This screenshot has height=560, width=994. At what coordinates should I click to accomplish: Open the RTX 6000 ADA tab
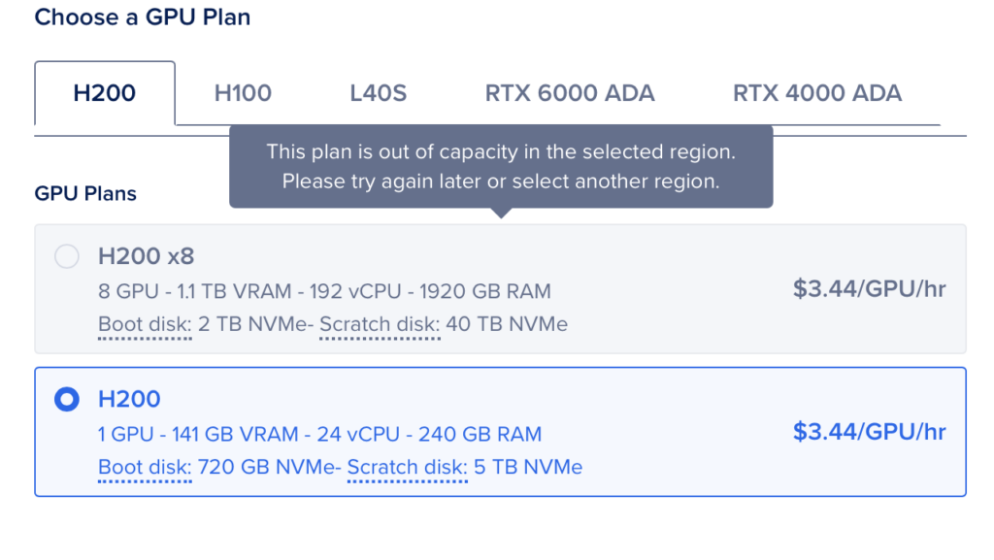point(570,93)
